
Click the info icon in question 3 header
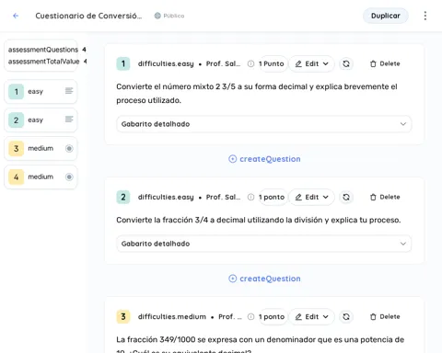coord(250,316)
